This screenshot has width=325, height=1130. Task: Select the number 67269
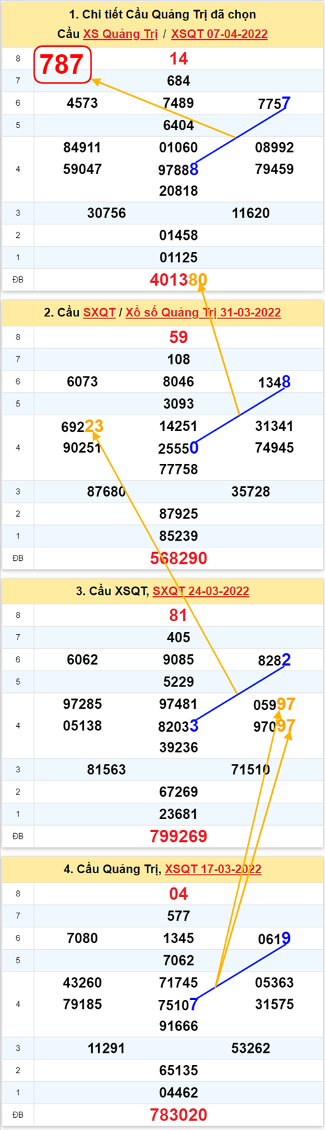pos(179,792)
